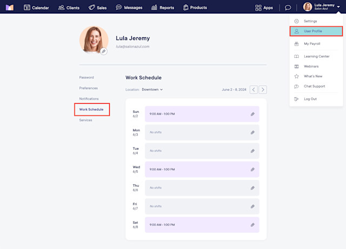
Task: Click the Settings gear icon
Action: (296, 21)
